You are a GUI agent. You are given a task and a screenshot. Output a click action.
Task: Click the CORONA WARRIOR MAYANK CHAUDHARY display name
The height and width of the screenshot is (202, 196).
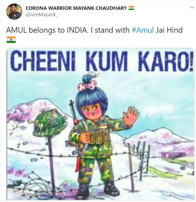[x=76, y=8]
